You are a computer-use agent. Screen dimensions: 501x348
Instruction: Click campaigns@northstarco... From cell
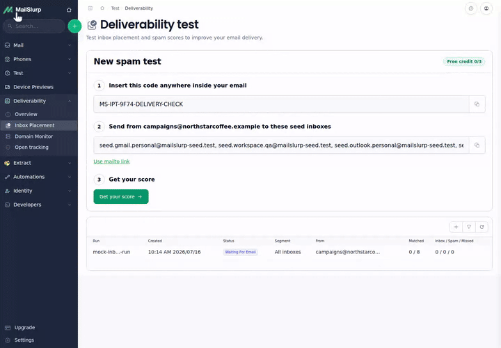coord(348,252)
